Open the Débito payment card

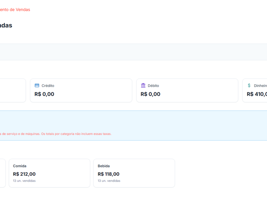click(187, 90)
